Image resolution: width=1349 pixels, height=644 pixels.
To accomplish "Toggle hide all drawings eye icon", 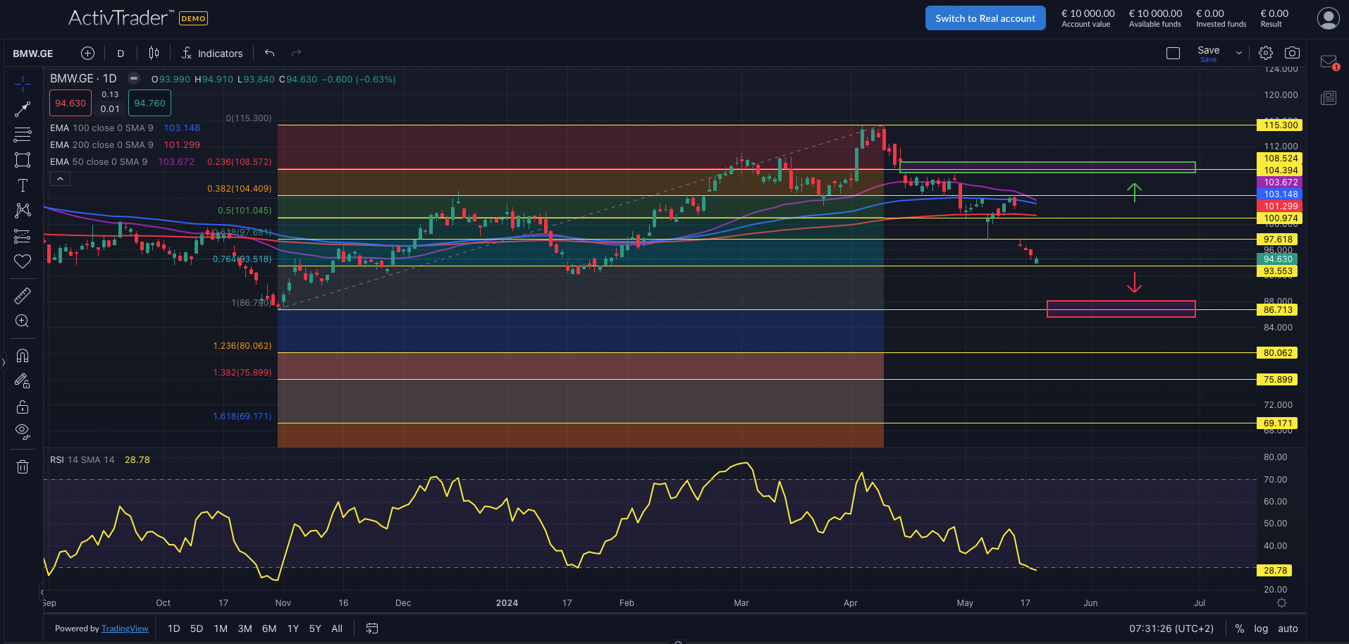I will pyautogui.click(x=23, y=431).
